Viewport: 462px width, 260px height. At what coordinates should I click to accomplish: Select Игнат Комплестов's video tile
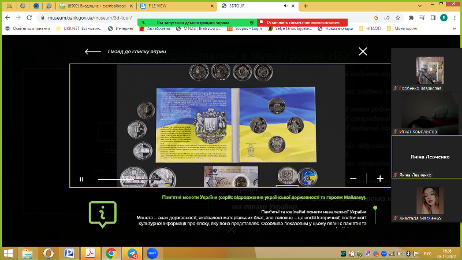426,113
